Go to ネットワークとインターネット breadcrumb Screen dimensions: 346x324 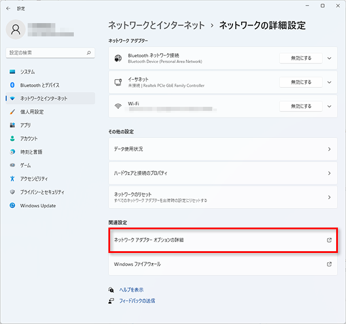[156, 25]
